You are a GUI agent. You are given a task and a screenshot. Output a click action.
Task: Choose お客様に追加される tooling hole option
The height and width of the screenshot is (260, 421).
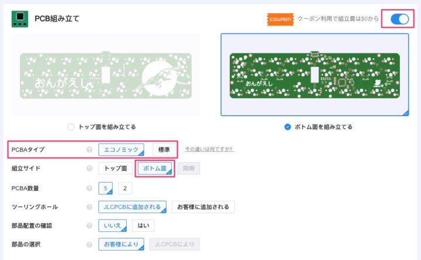(x=203, y=207)
